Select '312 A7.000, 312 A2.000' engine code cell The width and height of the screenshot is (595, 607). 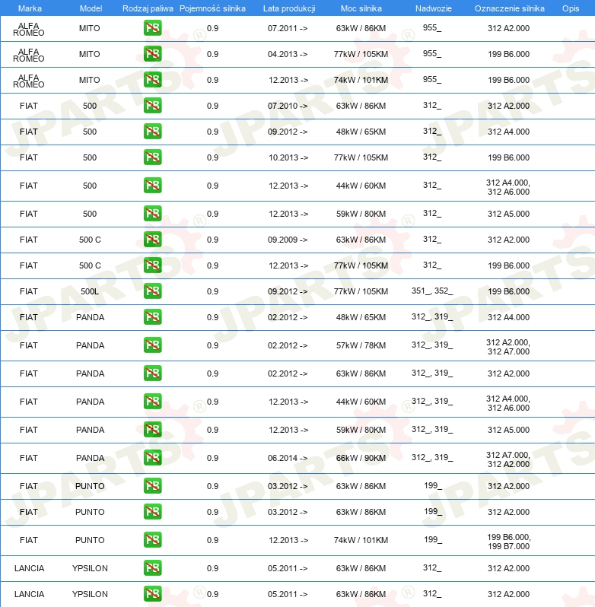coord(508,459)
